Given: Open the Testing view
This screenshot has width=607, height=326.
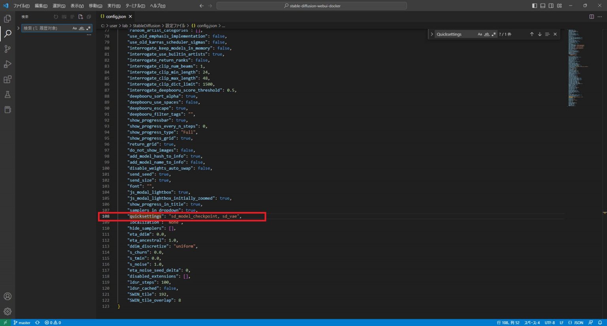Looking at the screenshot, I should click(x=7, y=94).
